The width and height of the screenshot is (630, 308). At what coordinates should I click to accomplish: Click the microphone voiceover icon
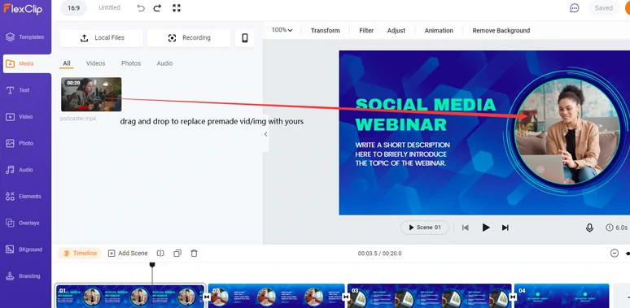click(589, 228)
